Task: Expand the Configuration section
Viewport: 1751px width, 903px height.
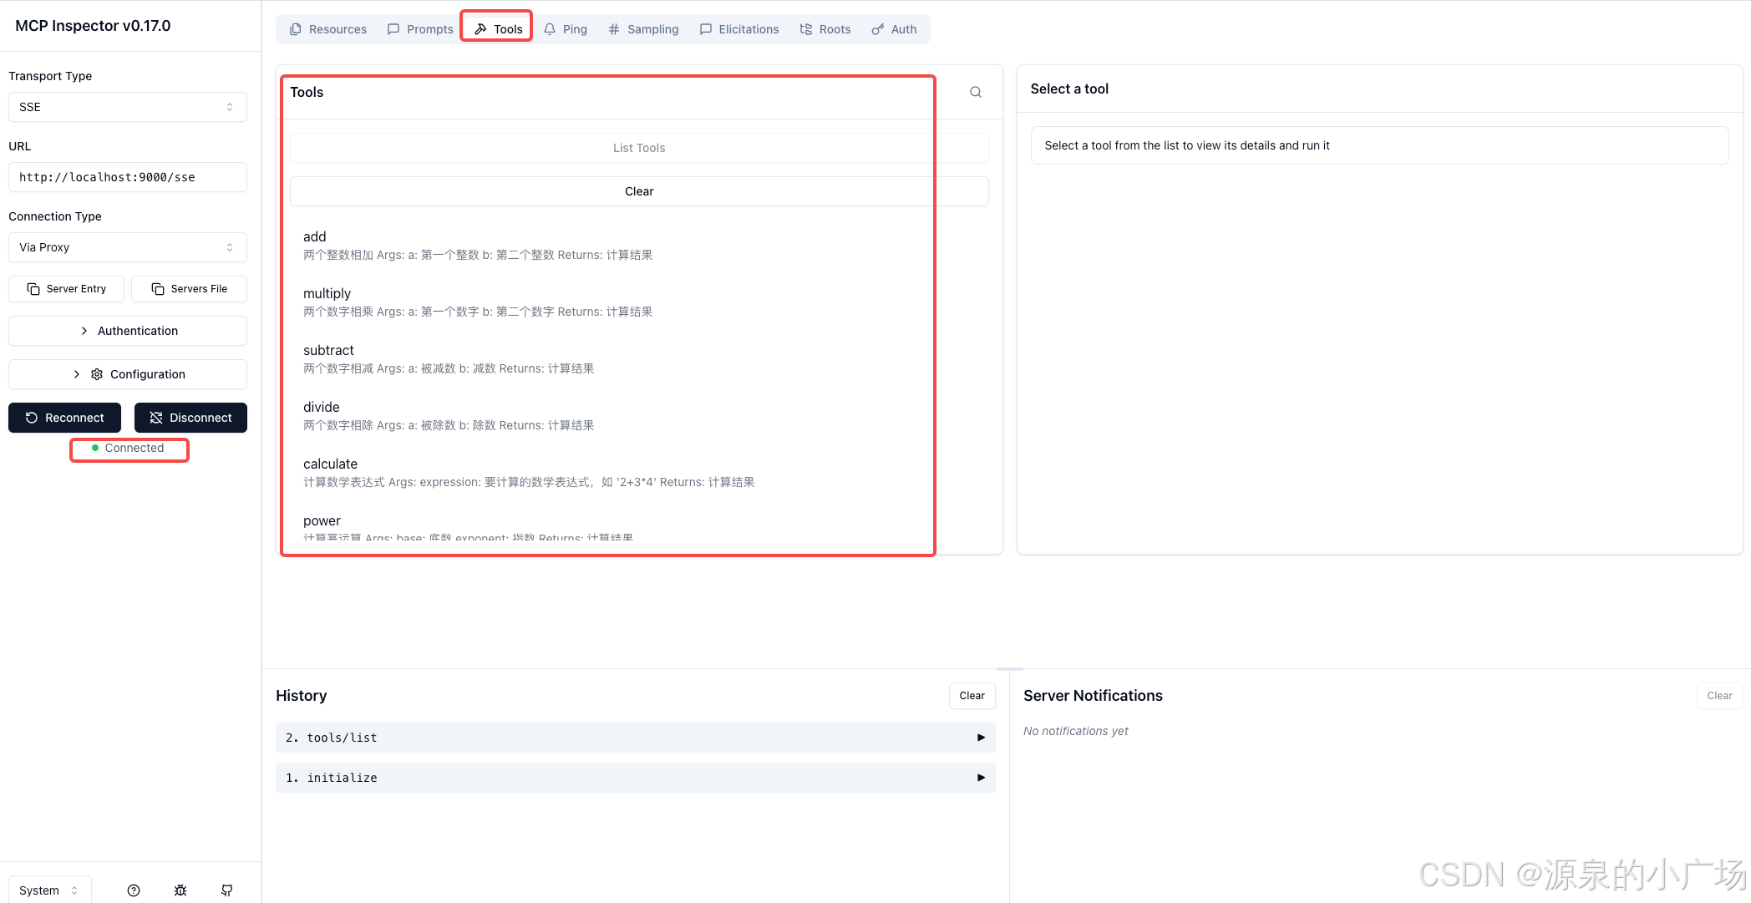Action: click(127, 374)
